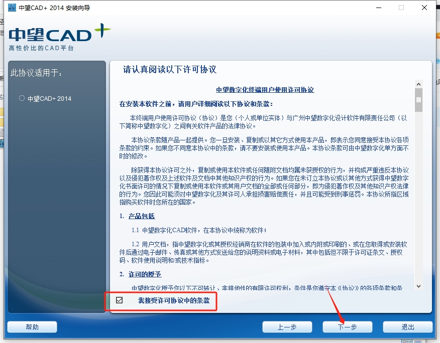This screenshot has width=440, height=343.
Task: Click the ZWCAD installer title bar icon
Action: 12,8
